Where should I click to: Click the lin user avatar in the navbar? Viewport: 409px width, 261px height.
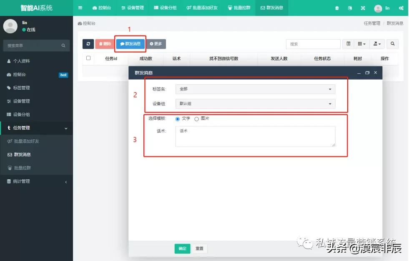379,8
